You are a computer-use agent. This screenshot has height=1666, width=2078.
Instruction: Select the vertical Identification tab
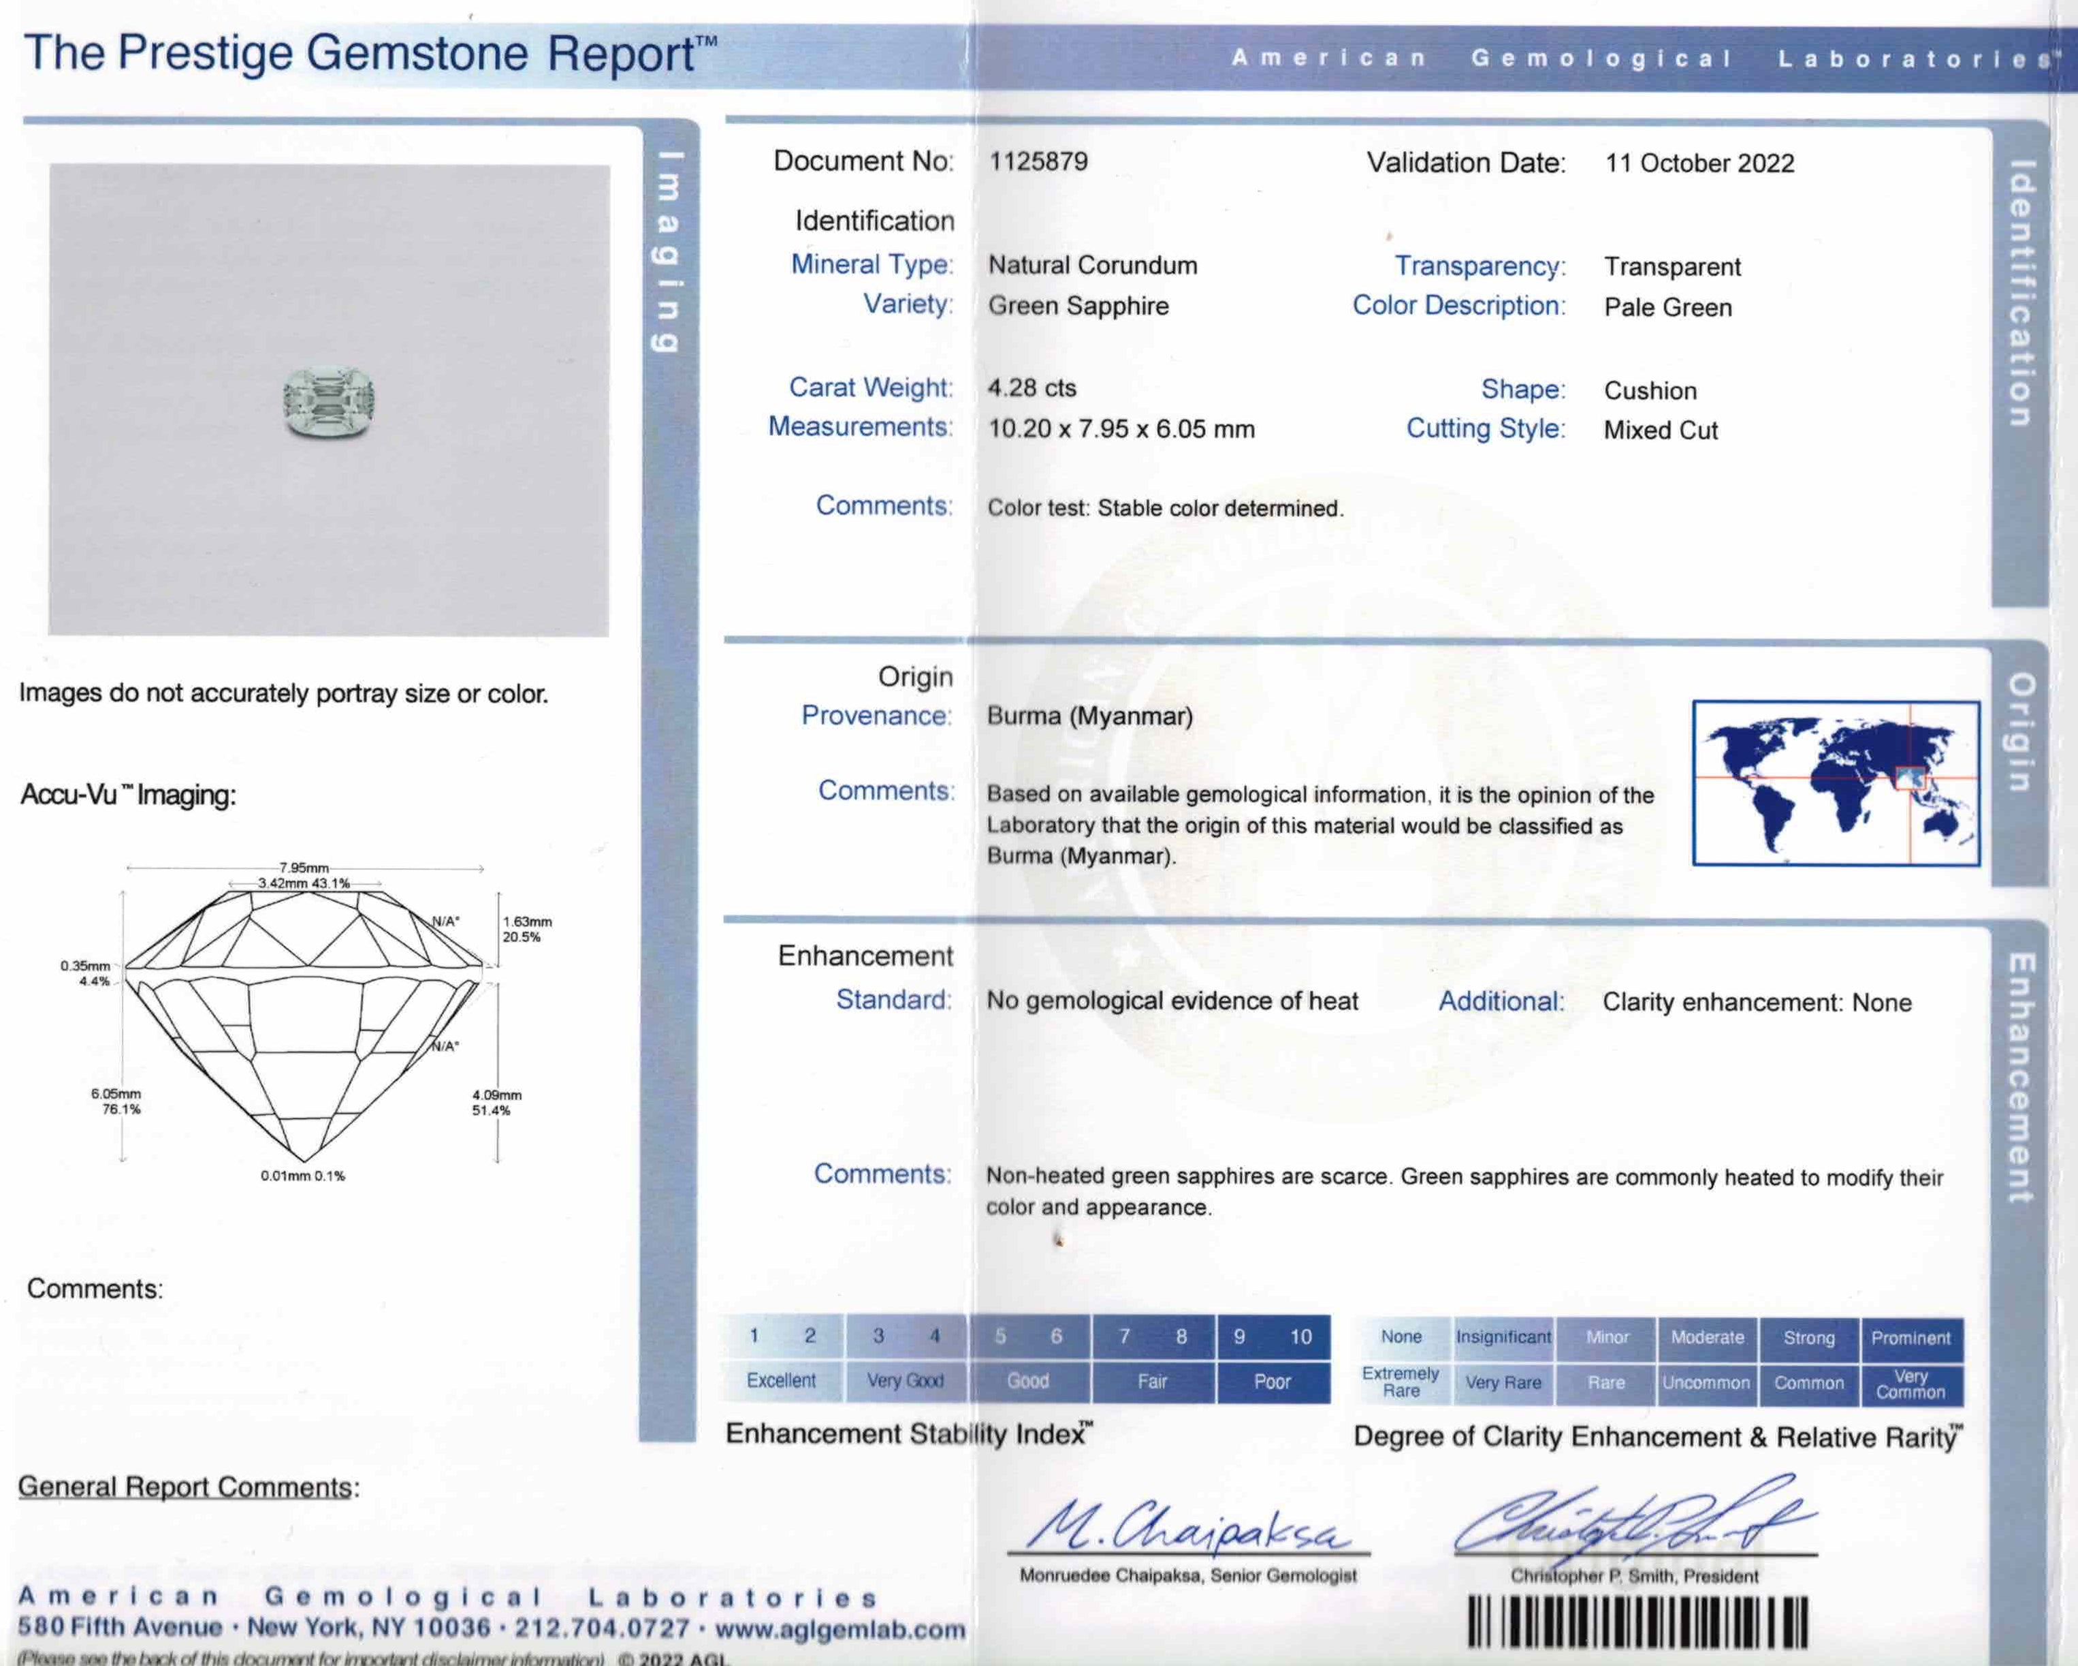pos(2020,293)
